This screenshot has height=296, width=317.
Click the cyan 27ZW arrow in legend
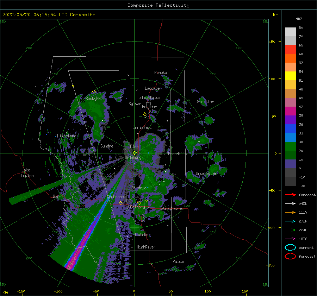click(x=290, y=221)
